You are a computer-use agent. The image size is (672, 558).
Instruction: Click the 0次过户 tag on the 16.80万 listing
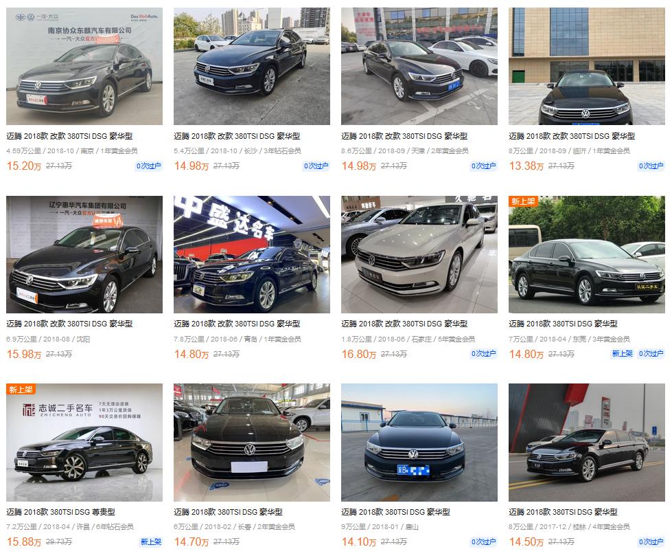pyautogui.click(x=483, y=354)
